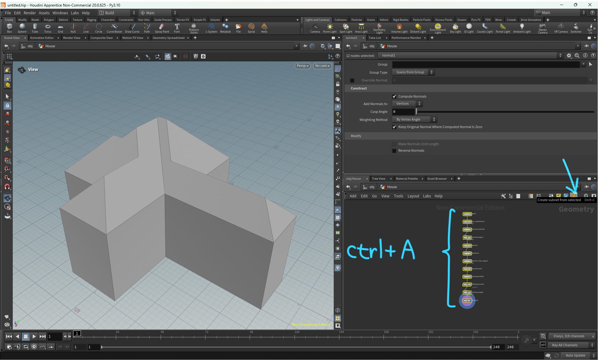Click the Create subnet from selected icon
This screenshot has height=360, width=598.
[x=574, y=196]
